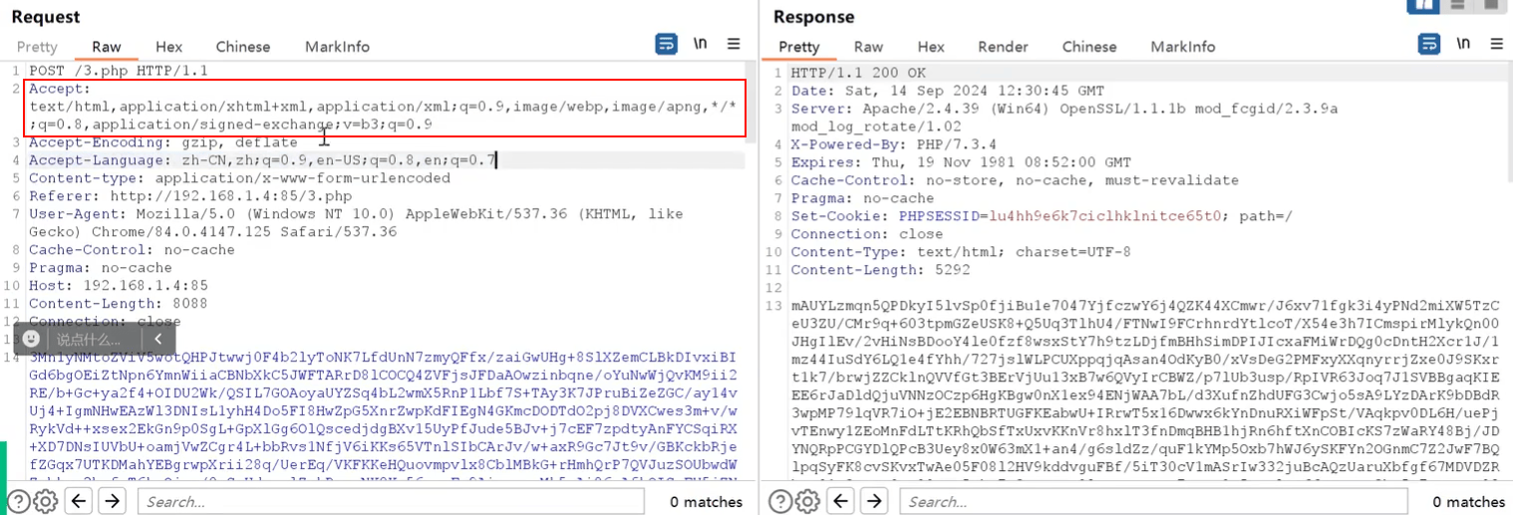
Task: Click '0 matches' label in Response panel
Action: click(x=1469, y=502)
